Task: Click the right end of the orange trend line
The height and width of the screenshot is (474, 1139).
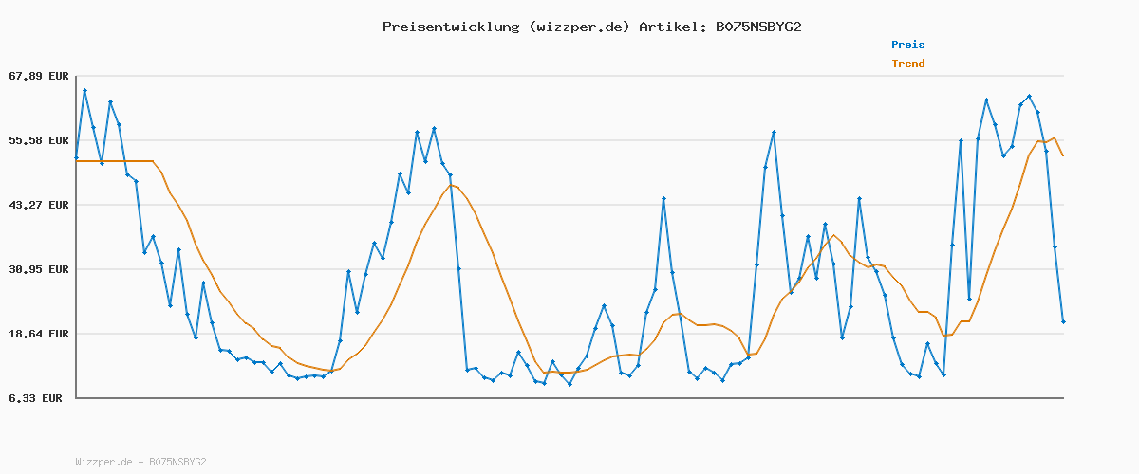Action: [1063, 155]
